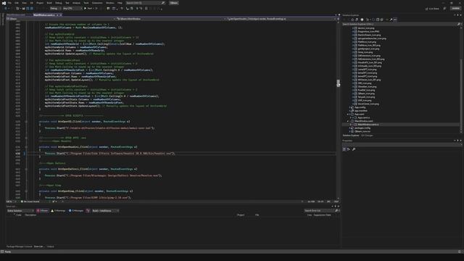
Task: Select packages.config file
Action: 362,128
